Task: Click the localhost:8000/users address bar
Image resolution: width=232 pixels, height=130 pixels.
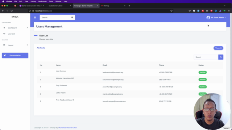Action: point(101,11)
